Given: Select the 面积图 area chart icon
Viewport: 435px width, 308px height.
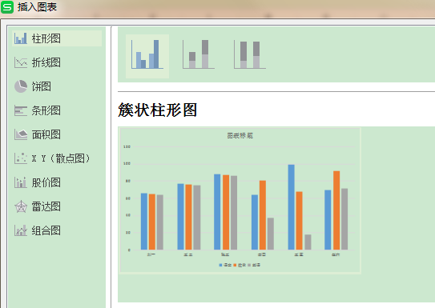Looking at the screenshot, I should pyautogui.click(x=21, y=134).
